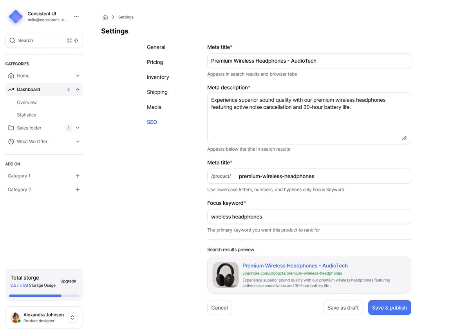Open the Statistics submenu item
Screen dimensions: 470x334
pyautogui.click(x=26, y=115)
